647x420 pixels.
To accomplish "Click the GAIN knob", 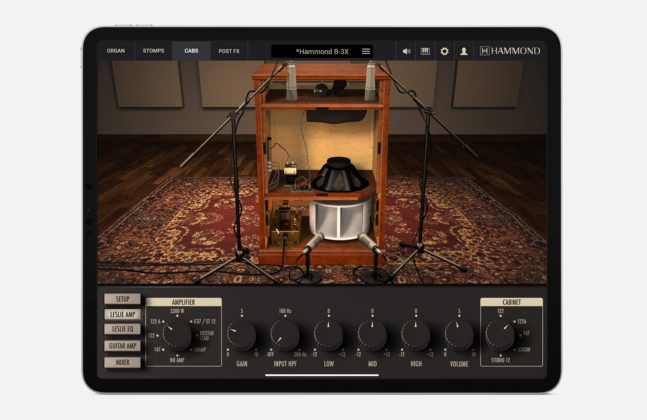I will coord(241,335).
